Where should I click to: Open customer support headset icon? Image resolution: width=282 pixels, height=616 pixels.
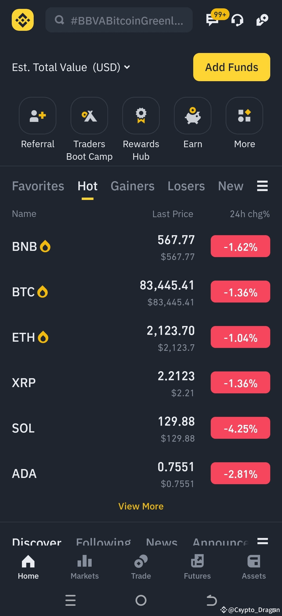coord(237,20)
